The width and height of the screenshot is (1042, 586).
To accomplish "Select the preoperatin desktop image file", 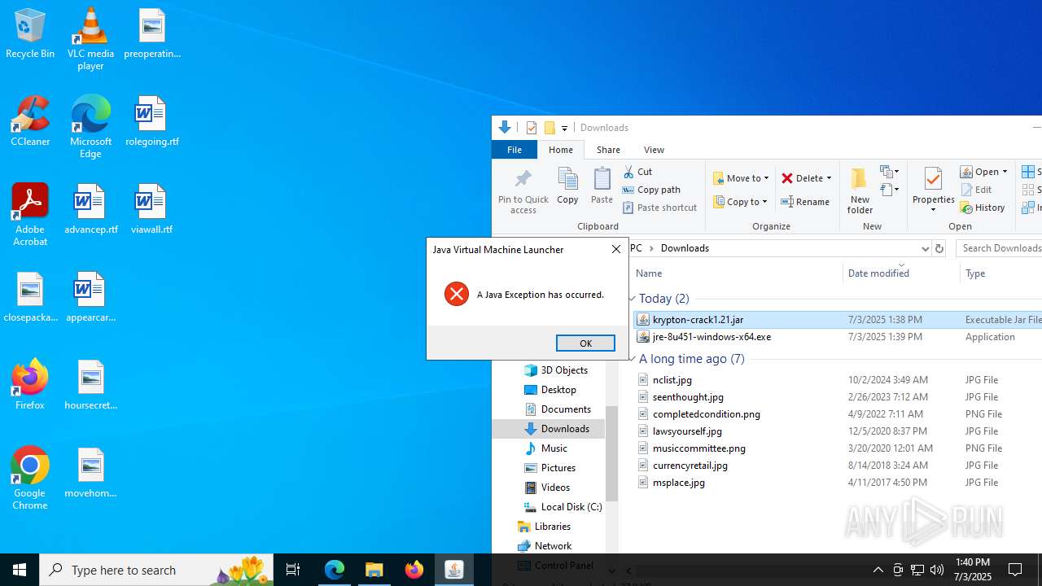I will coord(151,34).
